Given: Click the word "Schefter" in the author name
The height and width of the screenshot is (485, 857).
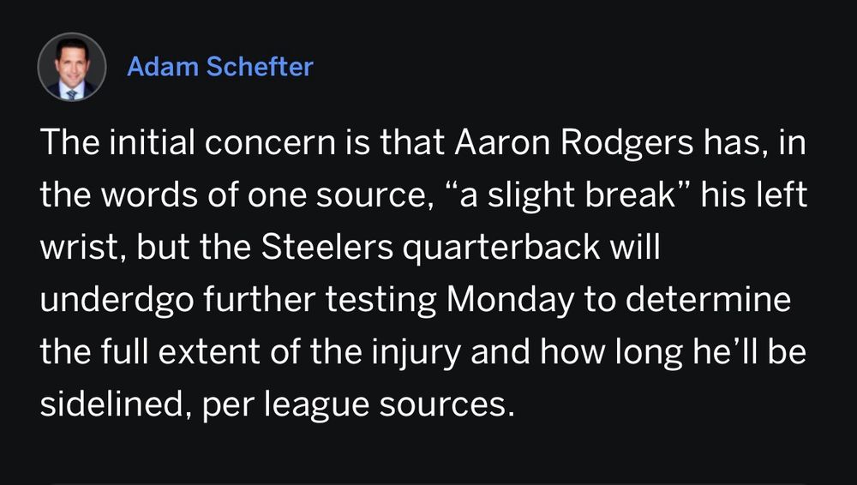Looking at the screenshot, I should coord(260,67).
